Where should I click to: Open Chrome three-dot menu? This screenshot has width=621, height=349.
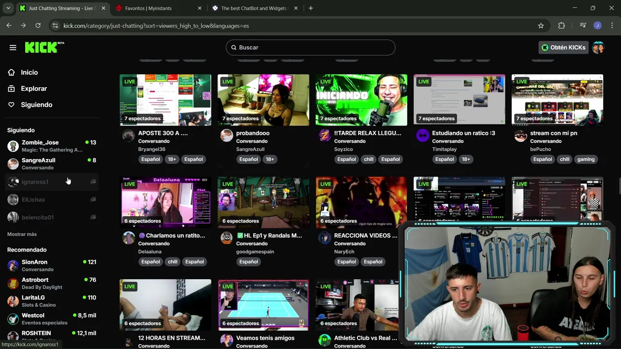click(611, 26)
